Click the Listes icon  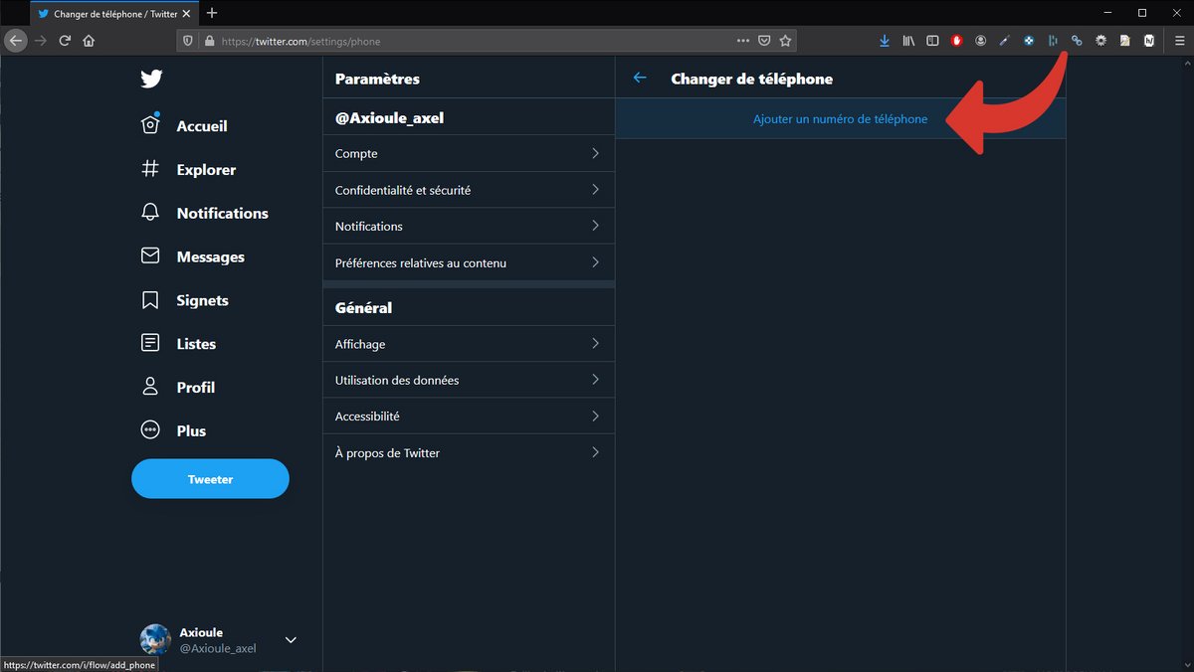click(150, 343)
